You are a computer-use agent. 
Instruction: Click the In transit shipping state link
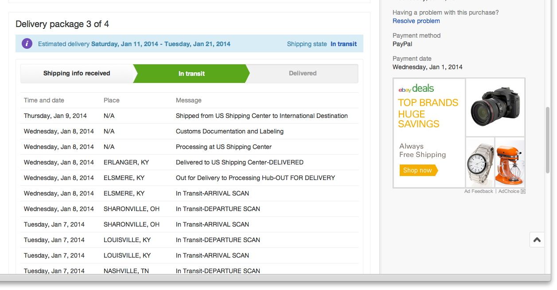(x=343, y=44)
